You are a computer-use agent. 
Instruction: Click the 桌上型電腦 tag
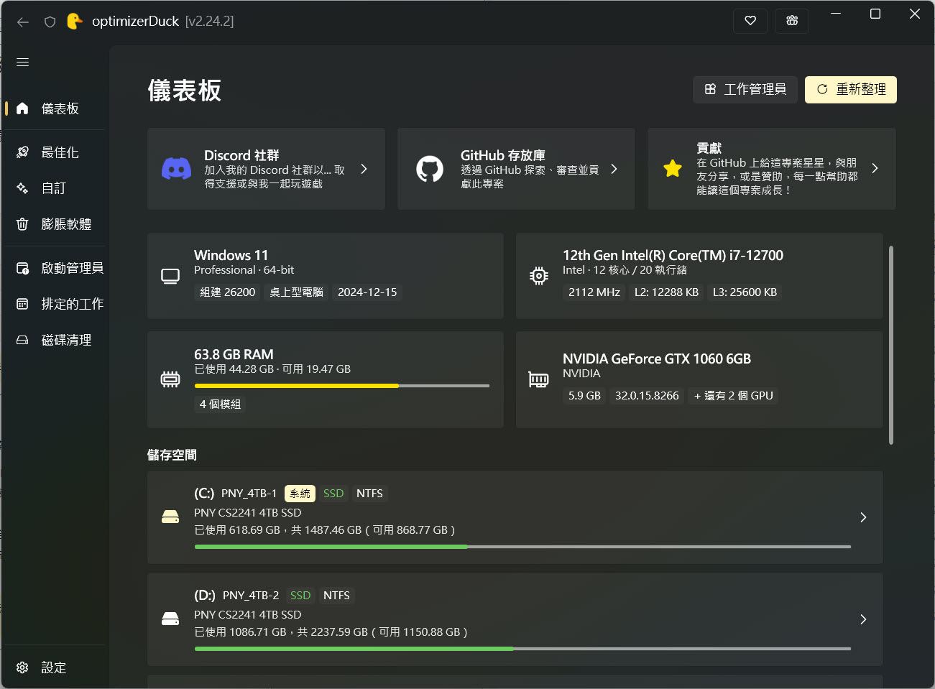click(297, 292)
